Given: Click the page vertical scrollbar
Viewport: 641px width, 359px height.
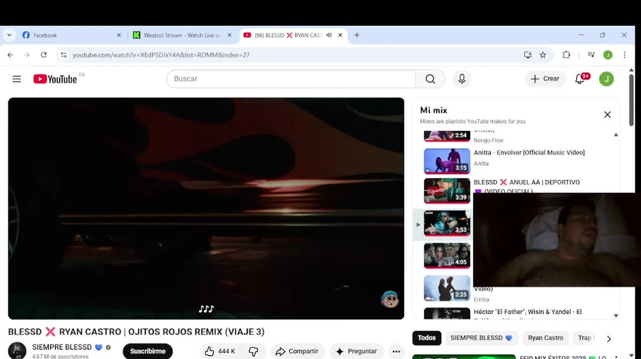Looking at the screenshot, I should (632, 100).
